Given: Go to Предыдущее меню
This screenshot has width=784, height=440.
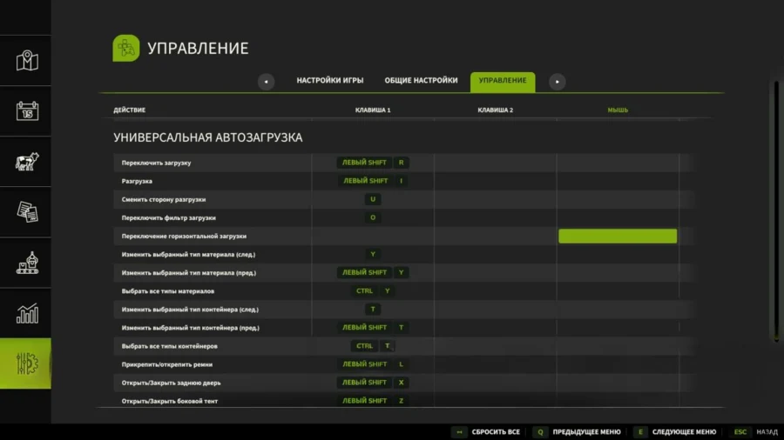Looking at the screenshot, I should pos(578,431).
